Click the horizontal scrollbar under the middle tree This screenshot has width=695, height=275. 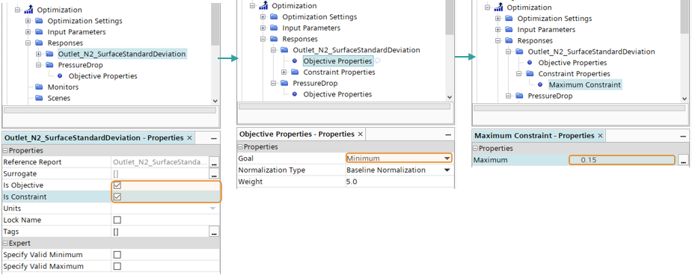tap(344, 106)
